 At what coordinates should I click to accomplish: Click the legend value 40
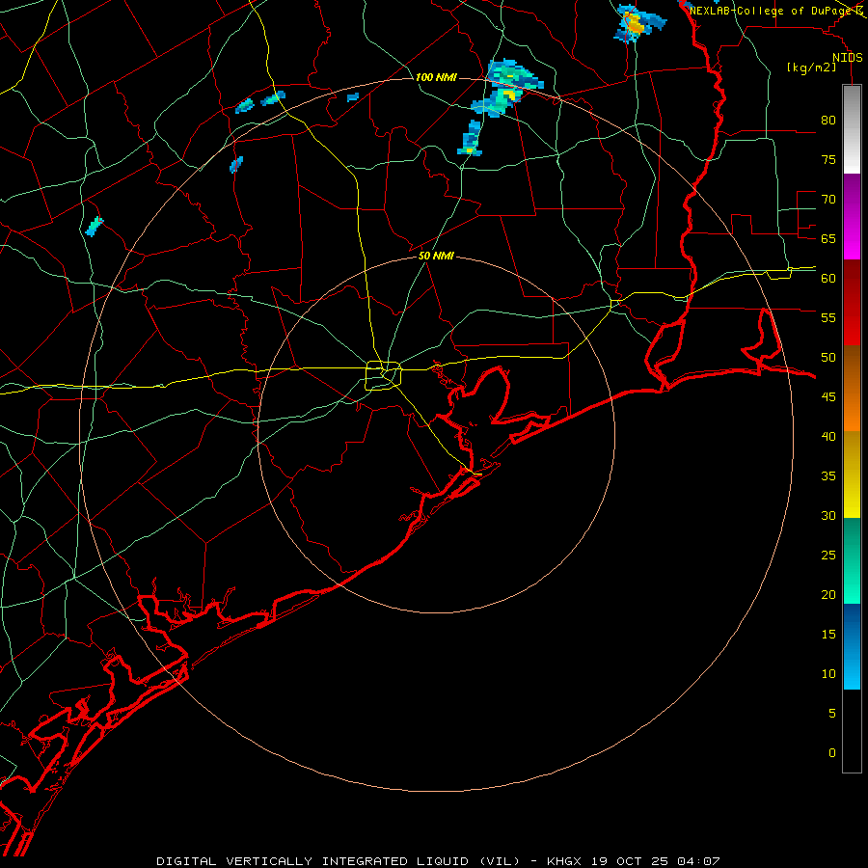[828, 436]
